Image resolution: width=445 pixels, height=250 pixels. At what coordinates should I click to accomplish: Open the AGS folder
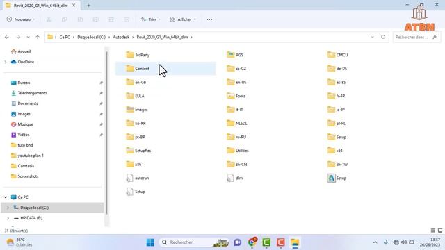point(235,55)
